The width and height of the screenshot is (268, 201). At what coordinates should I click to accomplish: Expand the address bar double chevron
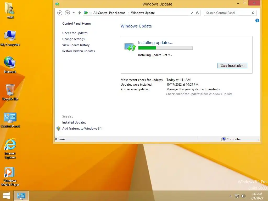(x=90, y=13)
